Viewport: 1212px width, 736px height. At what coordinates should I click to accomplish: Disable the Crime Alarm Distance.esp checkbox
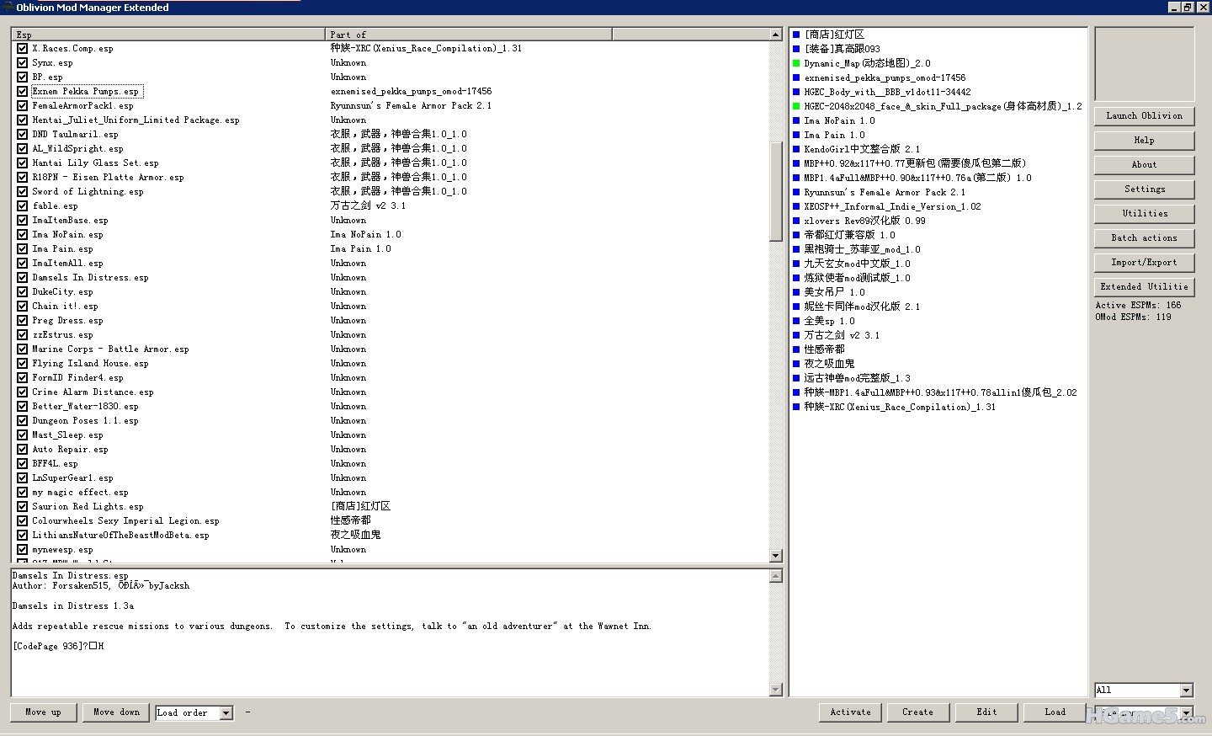[x=22, y=392]
